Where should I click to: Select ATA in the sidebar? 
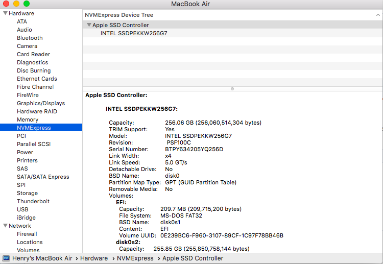[x=22, y=21]
